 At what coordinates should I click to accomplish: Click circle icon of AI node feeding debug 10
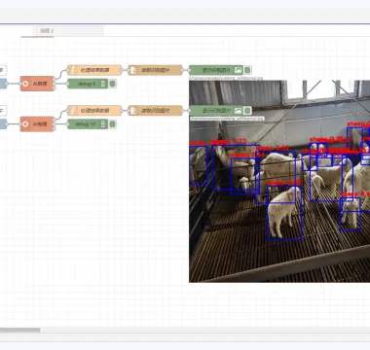pyautogui.click(x=25, y=124)
